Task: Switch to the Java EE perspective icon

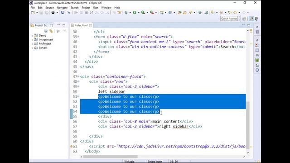Action: pyautogui.click(x=251, y=19)
